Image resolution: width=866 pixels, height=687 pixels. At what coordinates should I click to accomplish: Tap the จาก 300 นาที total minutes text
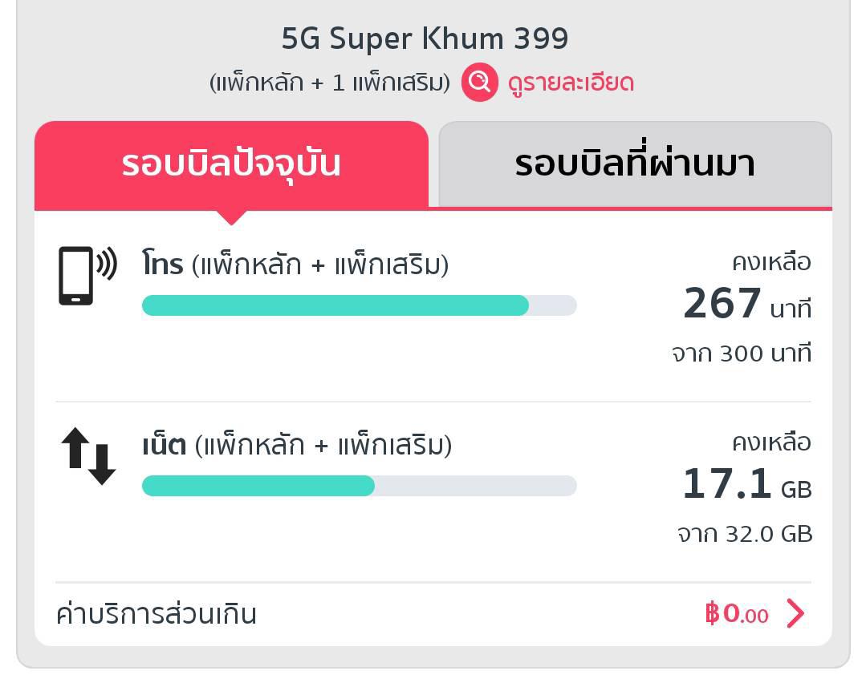click(x=742, y=354)
